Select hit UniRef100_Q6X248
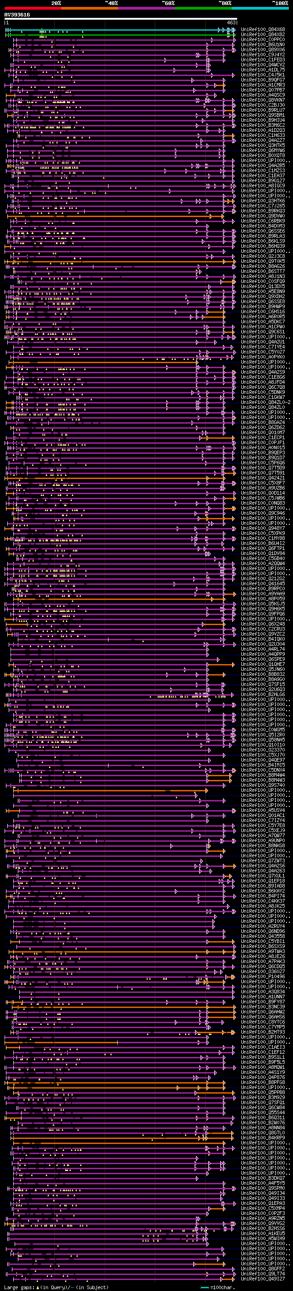This screenshot has height=1291, width=293. pyautogui.click(x=263, y=624)
